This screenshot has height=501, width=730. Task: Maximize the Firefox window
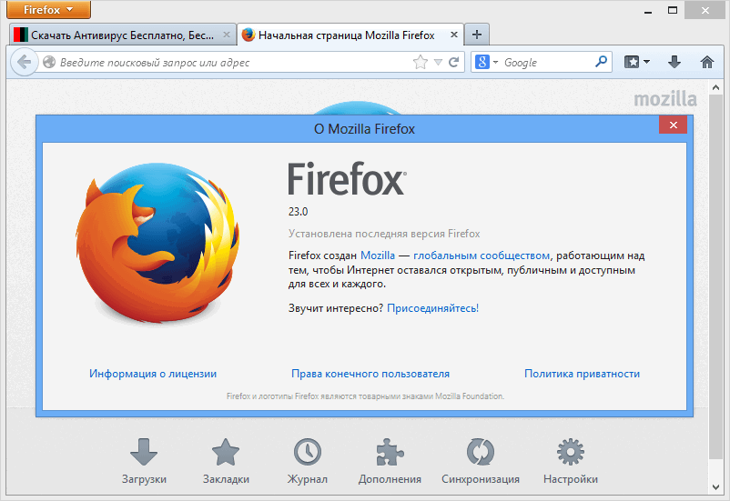coord(673,10)
